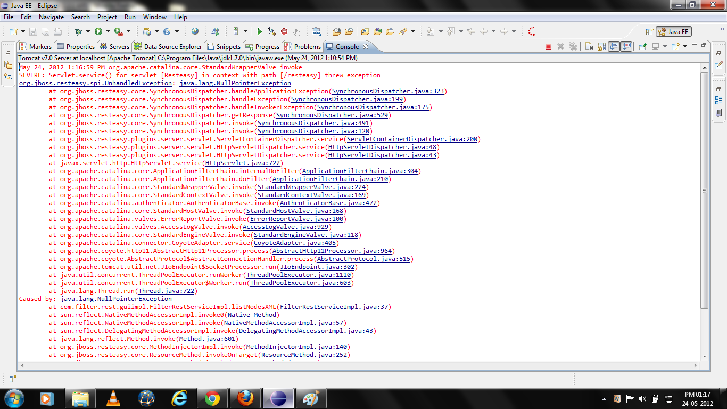Click Thread.java:722 link

point(167,291)
